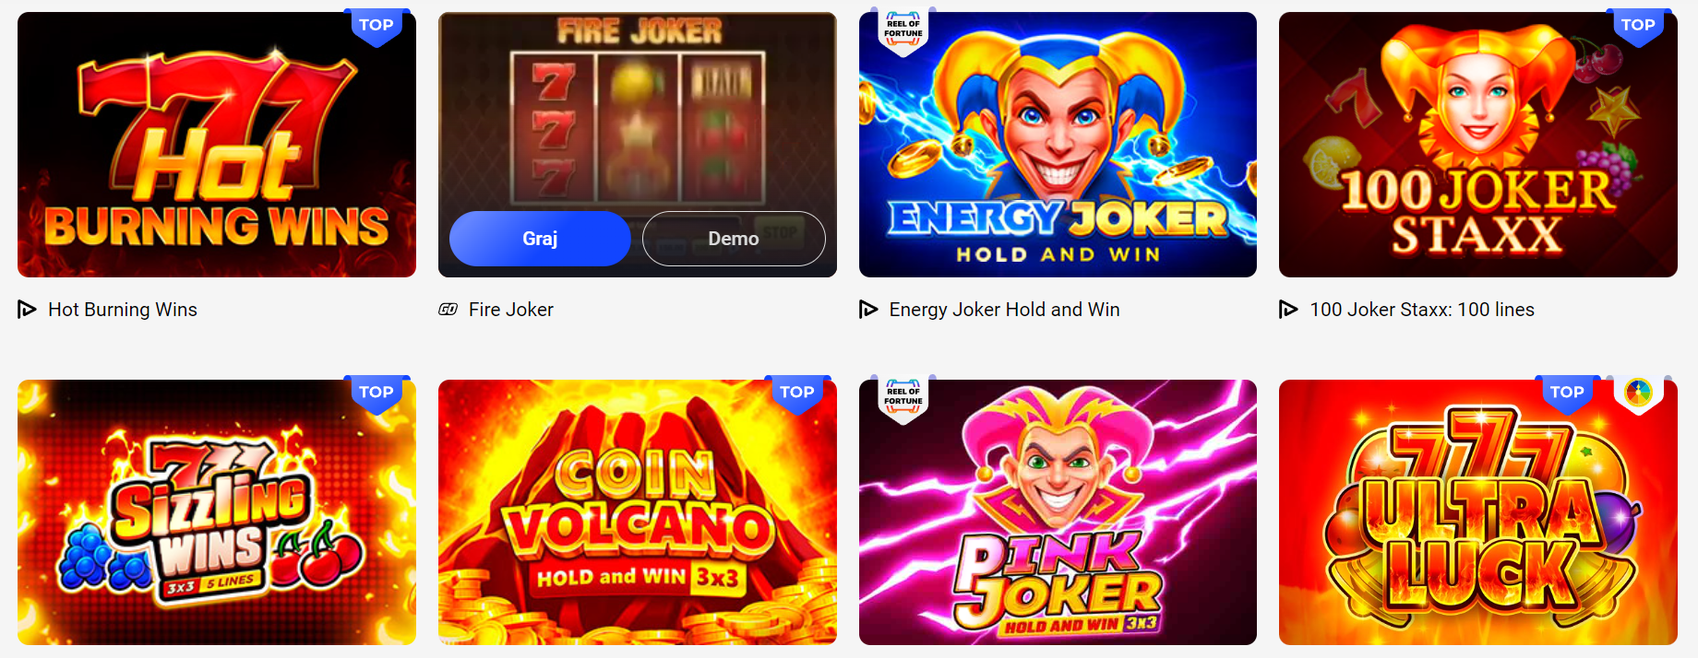This screenshot has width=1698, height=658.
Task: Click provider icon beside Energy Joker Hold and Win
Action: click(x=868, y=310)
